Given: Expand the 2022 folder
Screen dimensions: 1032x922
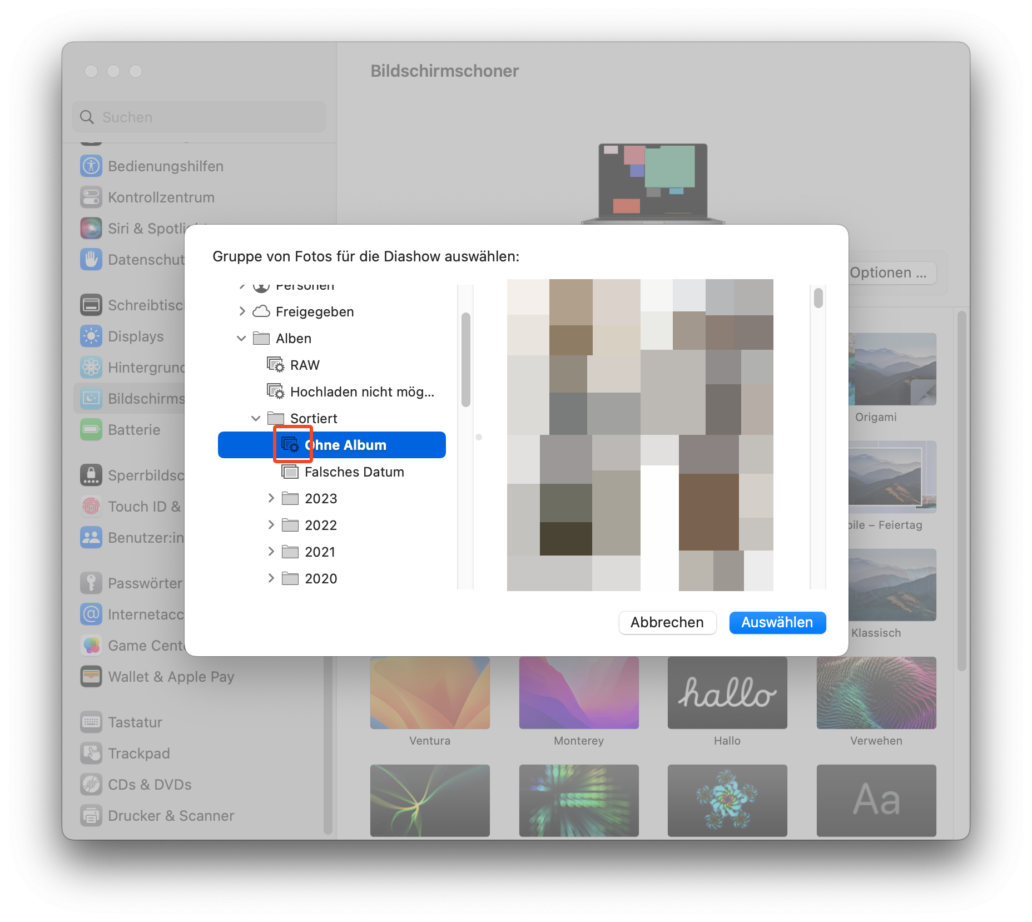Looking at the screenshot, I should 271,525.
